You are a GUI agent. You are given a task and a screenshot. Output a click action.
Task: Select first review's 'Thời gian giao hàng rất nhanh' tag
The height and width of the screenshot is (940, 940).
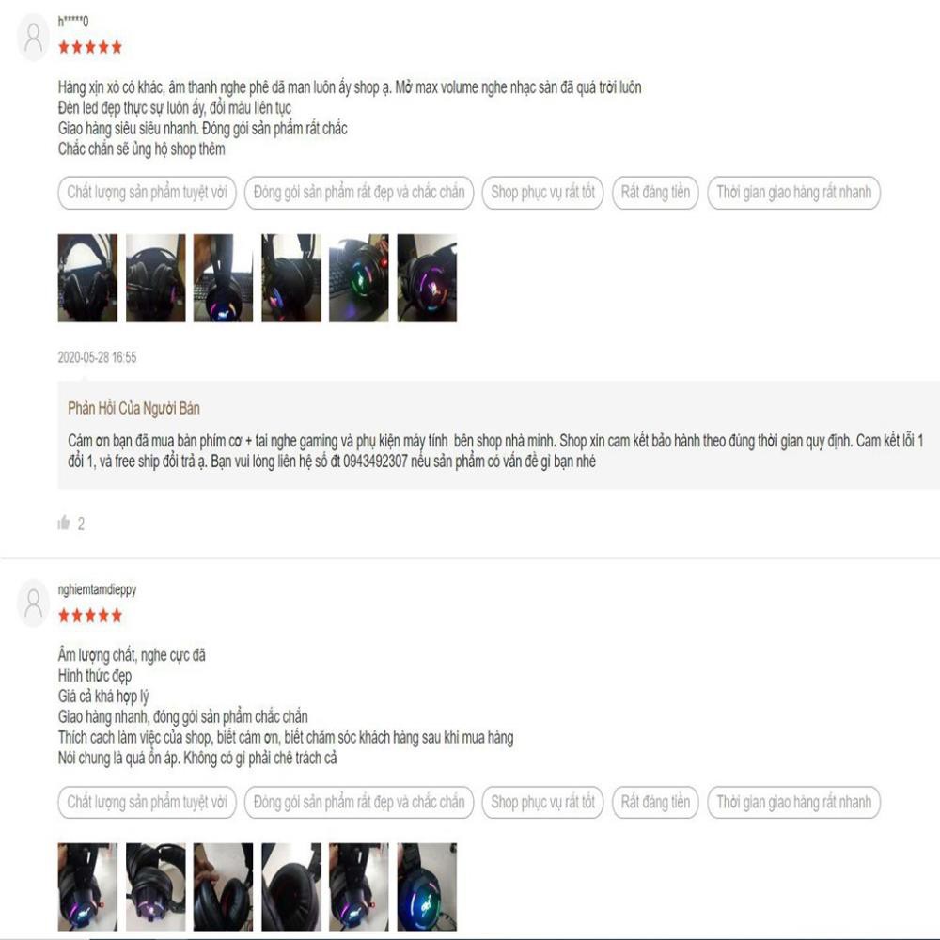click(793, 193)
